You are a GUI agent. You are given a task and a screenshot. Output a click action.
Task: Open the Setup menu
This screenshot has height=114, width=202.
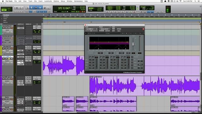[x=63, y=1]
